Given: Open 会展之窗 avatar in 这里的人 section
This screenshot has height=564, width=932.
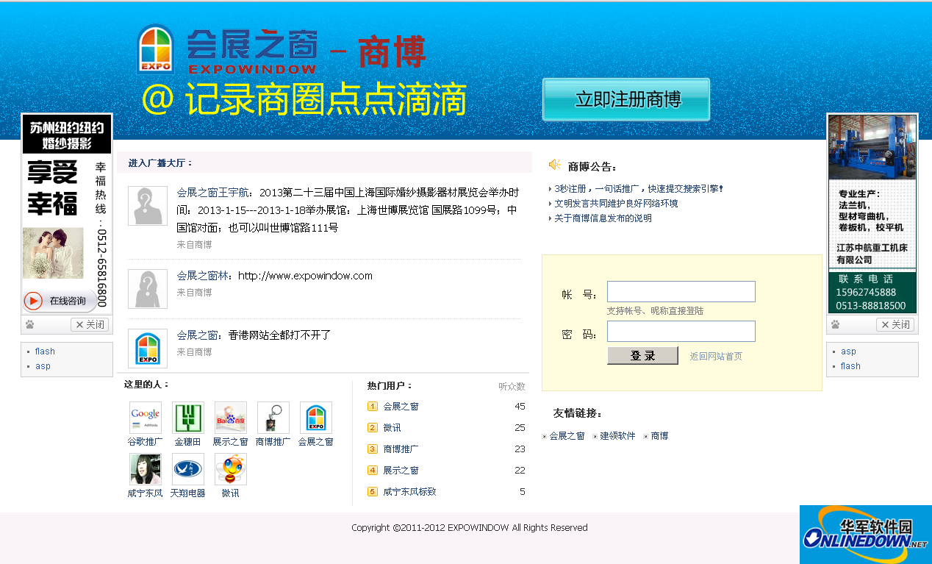Looking at the screenshot, I should (316, 418).
